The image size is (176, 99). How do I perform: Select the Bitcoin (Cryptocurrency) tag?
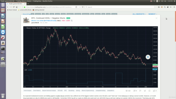(88, 90)
